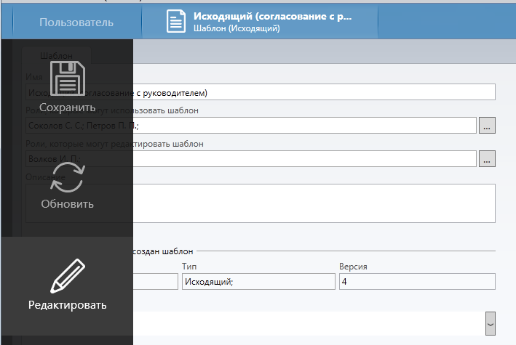Select the Исходящий (согласование с р...) tab title

tap(272, 16)
